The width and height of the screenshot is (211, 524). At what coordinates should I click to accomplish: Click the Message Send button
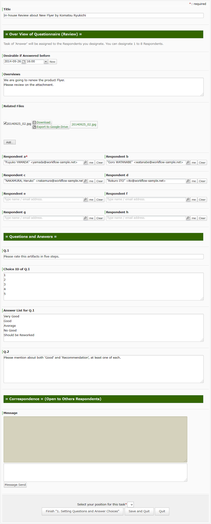click(x=15, y=485)
